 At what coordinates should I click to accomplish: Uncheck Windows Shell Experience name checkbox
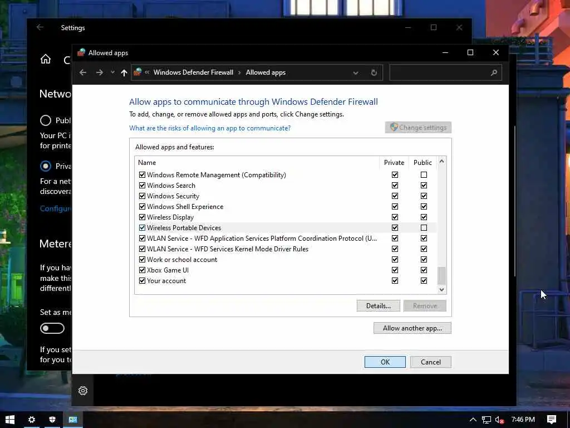point(142,206)
